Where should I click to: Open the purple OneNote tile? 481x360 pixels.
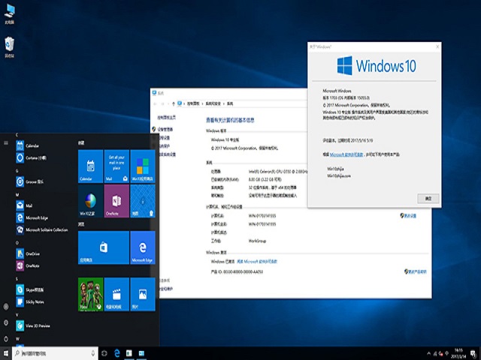click(116, 201)
